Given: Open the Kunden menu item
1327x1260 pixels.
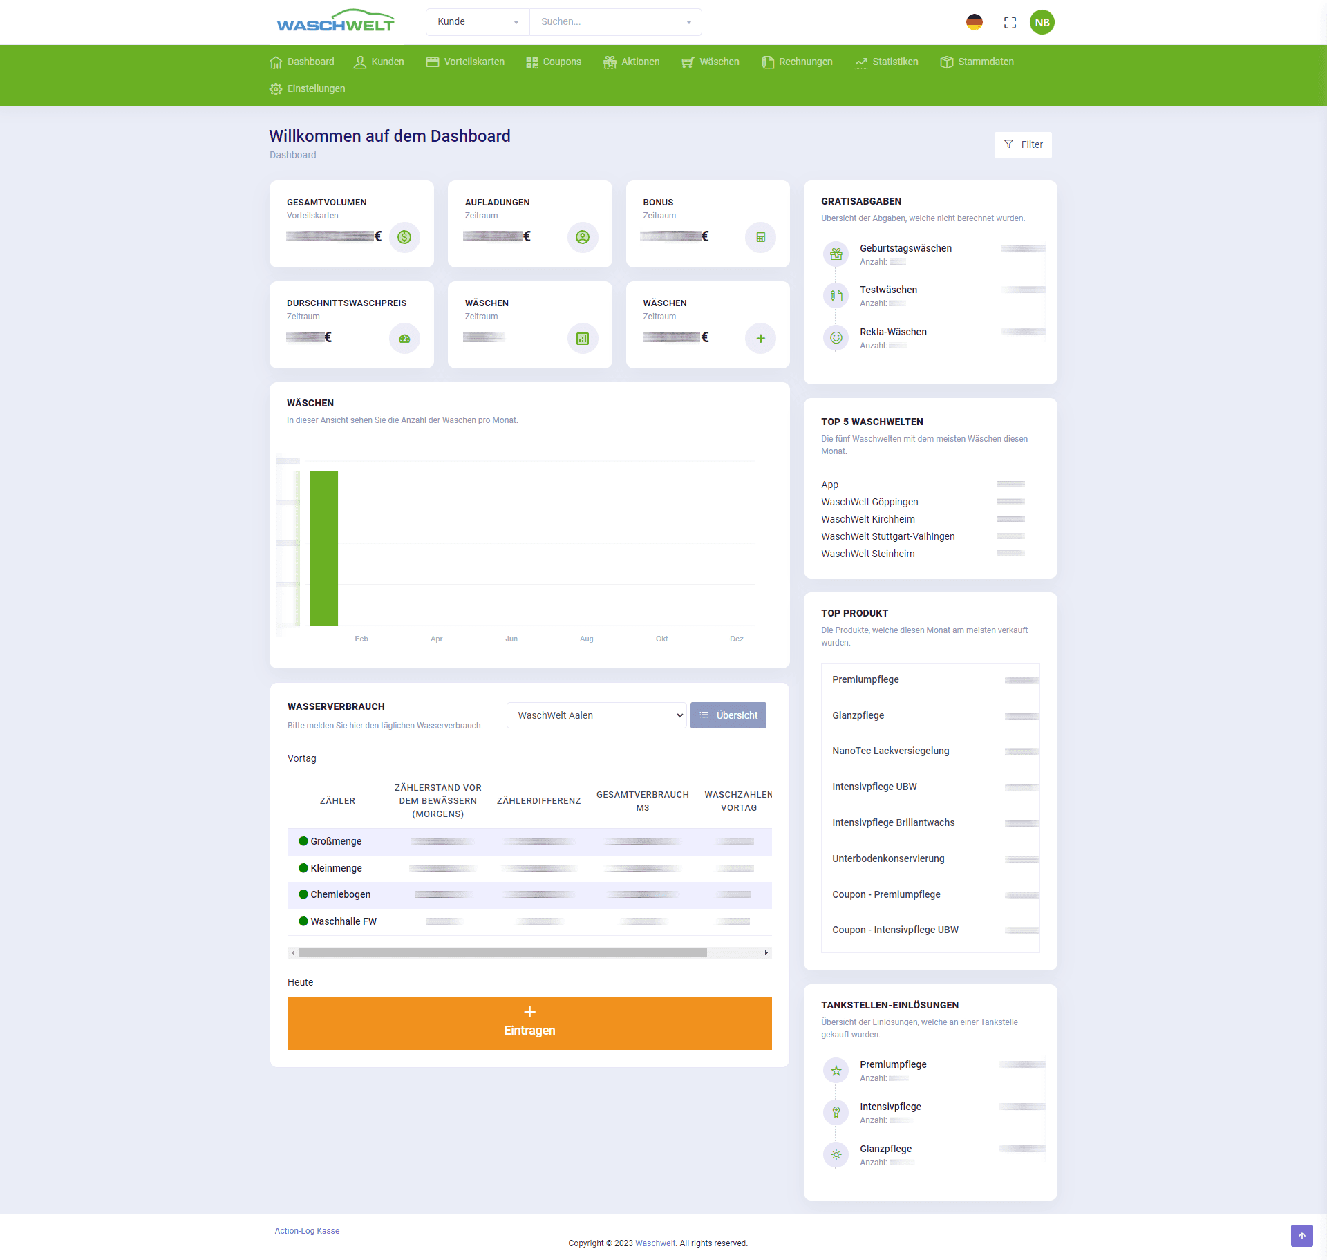Looking at the screenshot, I should pos(379,62).
